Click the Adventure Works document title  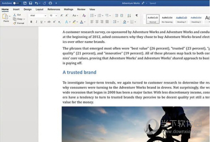131,3
